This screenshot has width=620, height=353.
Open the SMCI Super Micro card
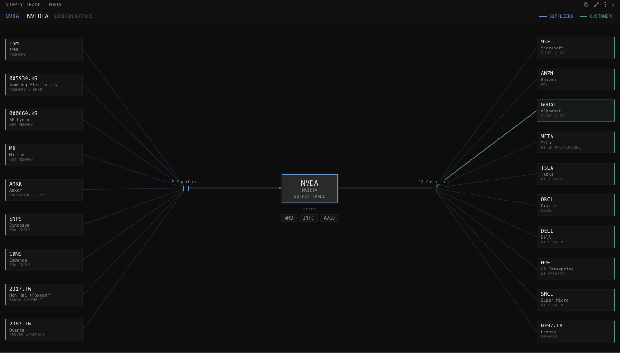pos(576,300)
